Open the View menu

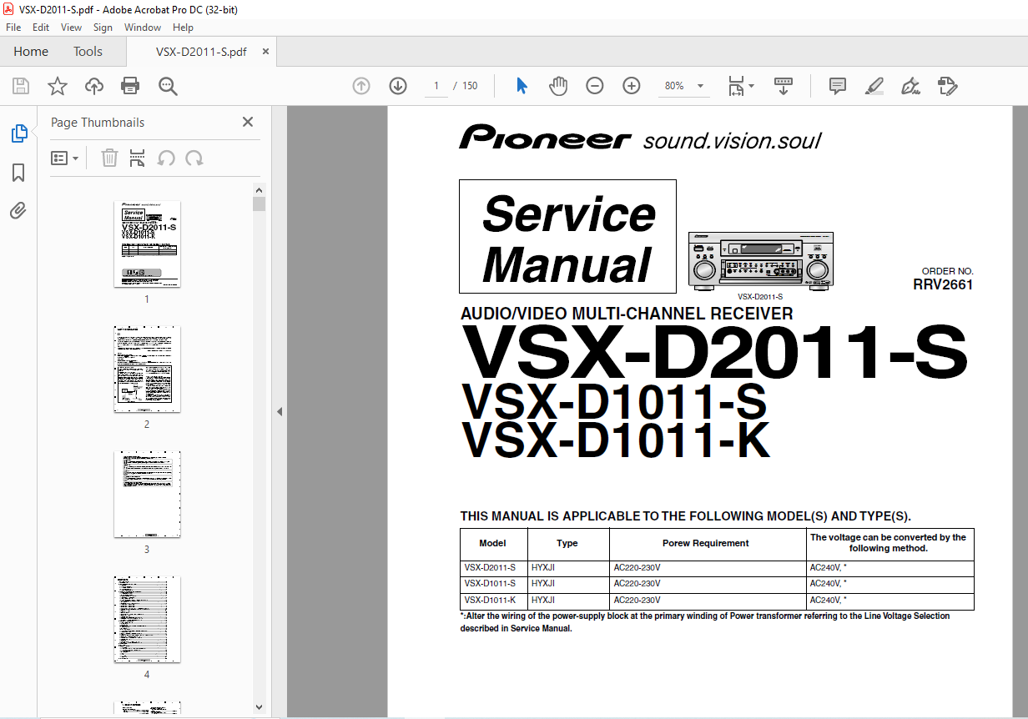[x=72, y=28]
